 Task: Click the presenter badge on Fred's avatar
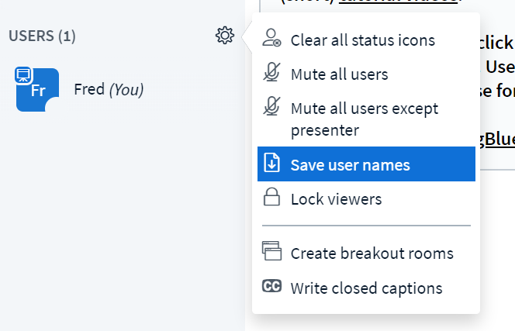pyautogui.click(x=23, y=74)
